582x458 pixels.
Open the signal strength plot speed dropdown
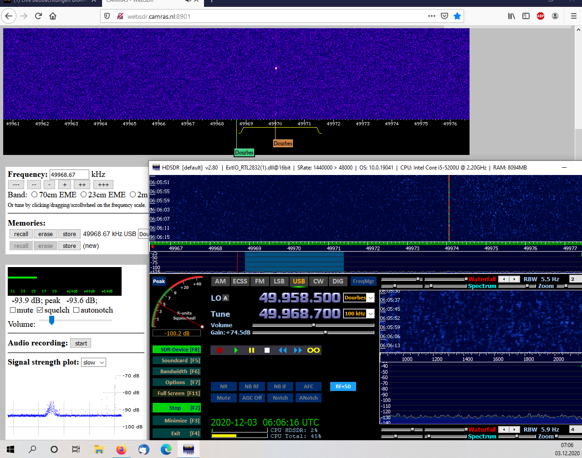pyautogui.click(x=94, y=363)
